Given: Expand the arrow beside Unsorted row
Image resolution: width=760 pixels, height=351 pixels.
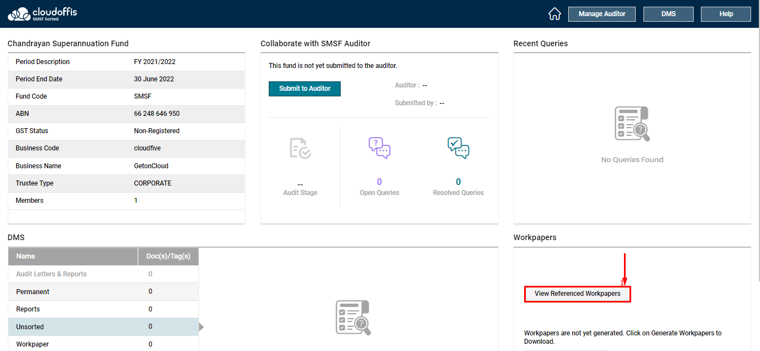Looking at the screenshot, I should [x=201, y=327].
